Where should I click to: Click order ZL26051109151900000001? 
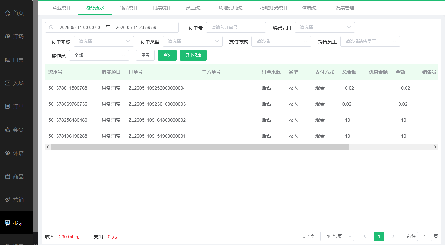point(157,136)
